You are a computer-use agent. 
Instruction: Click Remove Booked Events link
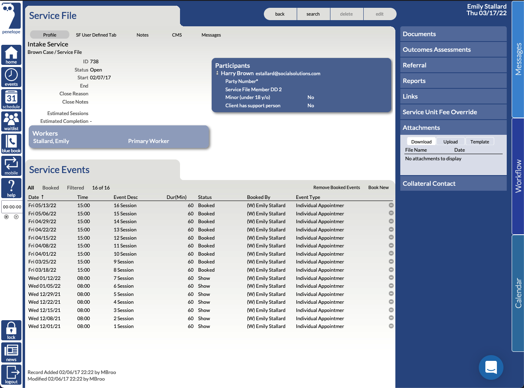[337, 187]
